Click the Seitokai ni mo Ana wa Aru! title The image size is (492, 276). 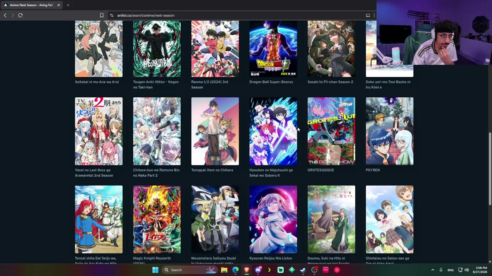click(97, 82)
